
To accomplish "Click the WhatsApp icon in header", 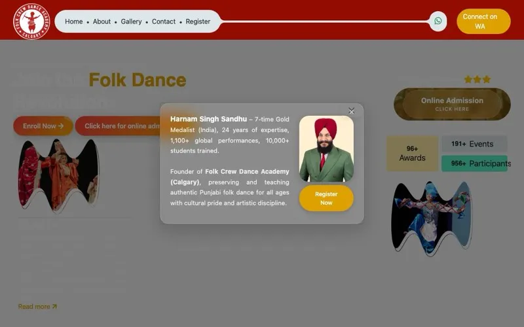I will pos(438,21).
